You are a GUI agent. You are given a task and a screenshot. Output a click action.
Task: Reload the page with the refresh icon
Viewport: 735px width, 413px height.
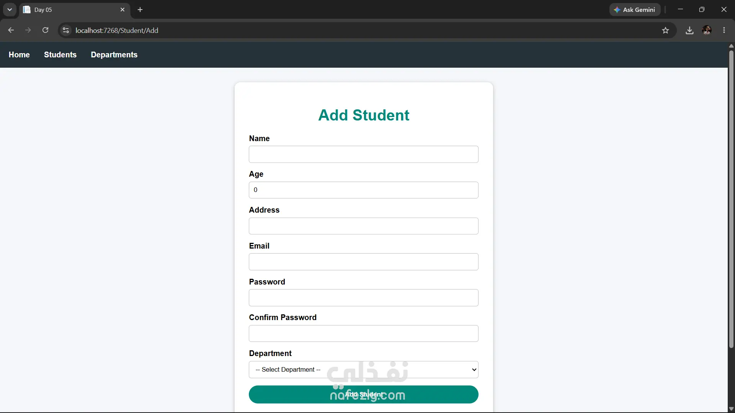click(x=45, y=30)
